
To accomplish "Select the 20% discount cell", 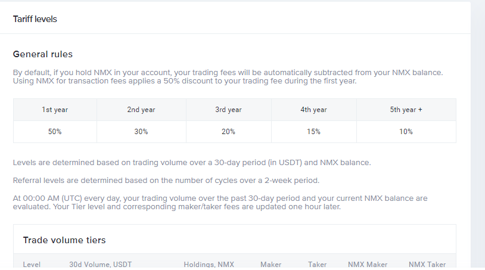I will 228,132.
